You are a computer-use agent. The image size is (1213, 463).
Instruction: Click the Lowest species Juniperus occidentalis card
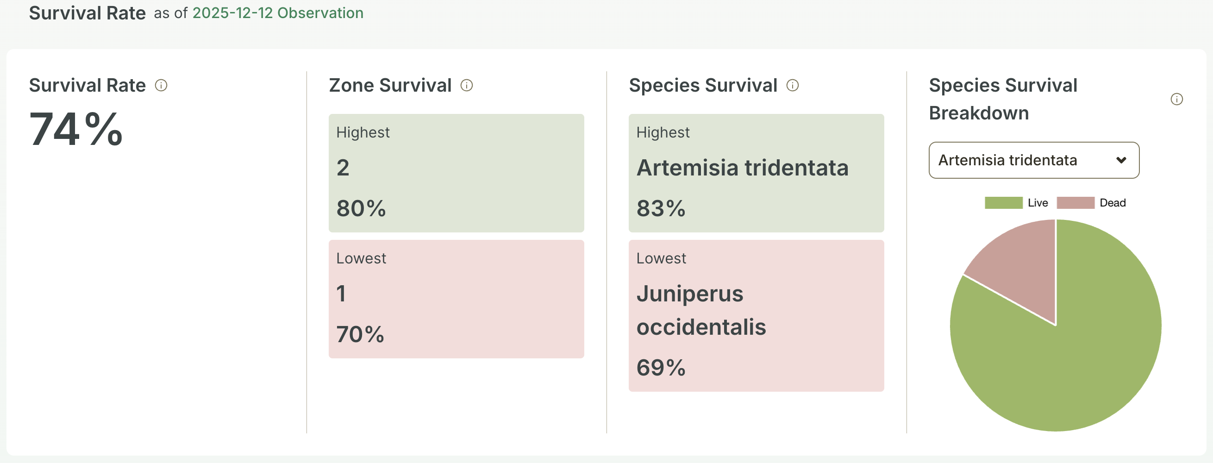click(756, 316)
